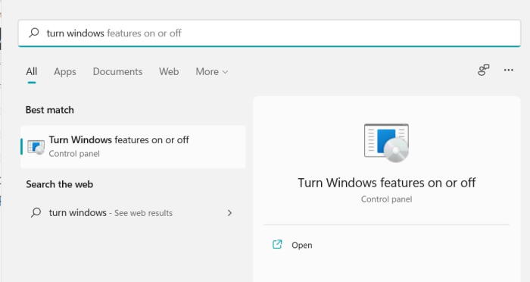Open the search feedback people icon
The width and height of the screenshot is (530, 282).
(x=483, y=70)
